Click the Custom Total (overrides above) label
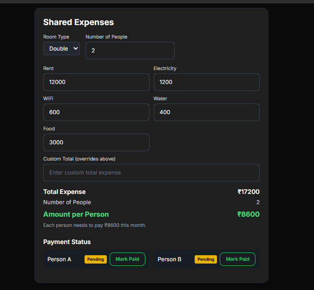This screenshot has height=290, width=314. [x=79, y=159]
